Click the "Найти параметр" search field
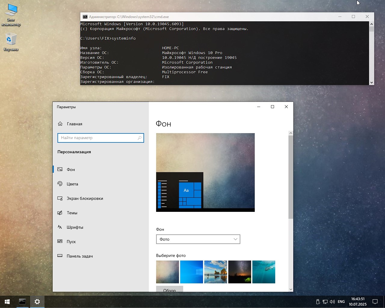Viewport: 385px width, 308px height. [98, 138]
